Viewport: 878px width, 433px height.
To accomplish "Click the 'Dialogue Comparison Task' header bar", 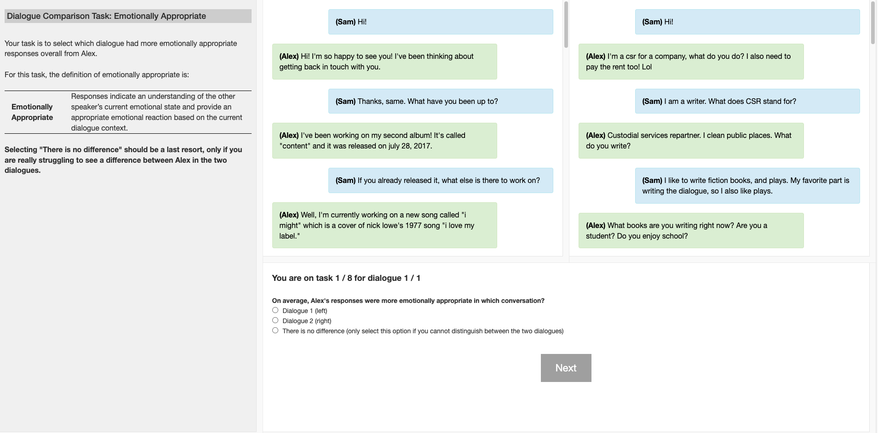I will click(128, 16).
